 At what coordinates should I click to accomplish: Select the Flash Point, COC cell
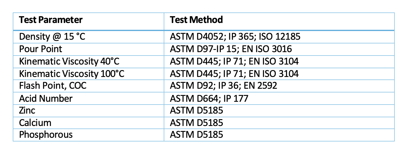point(53,86)
